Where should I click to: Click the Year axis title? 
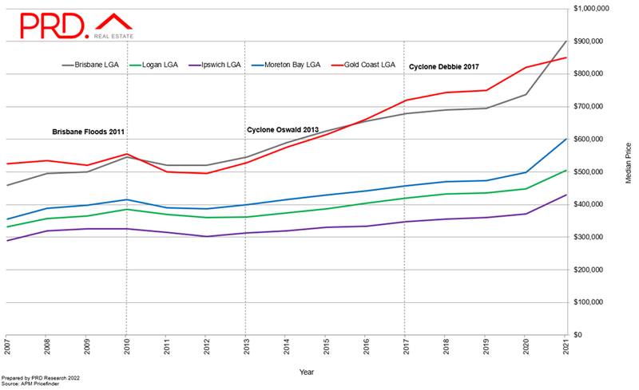click(307, 372)
